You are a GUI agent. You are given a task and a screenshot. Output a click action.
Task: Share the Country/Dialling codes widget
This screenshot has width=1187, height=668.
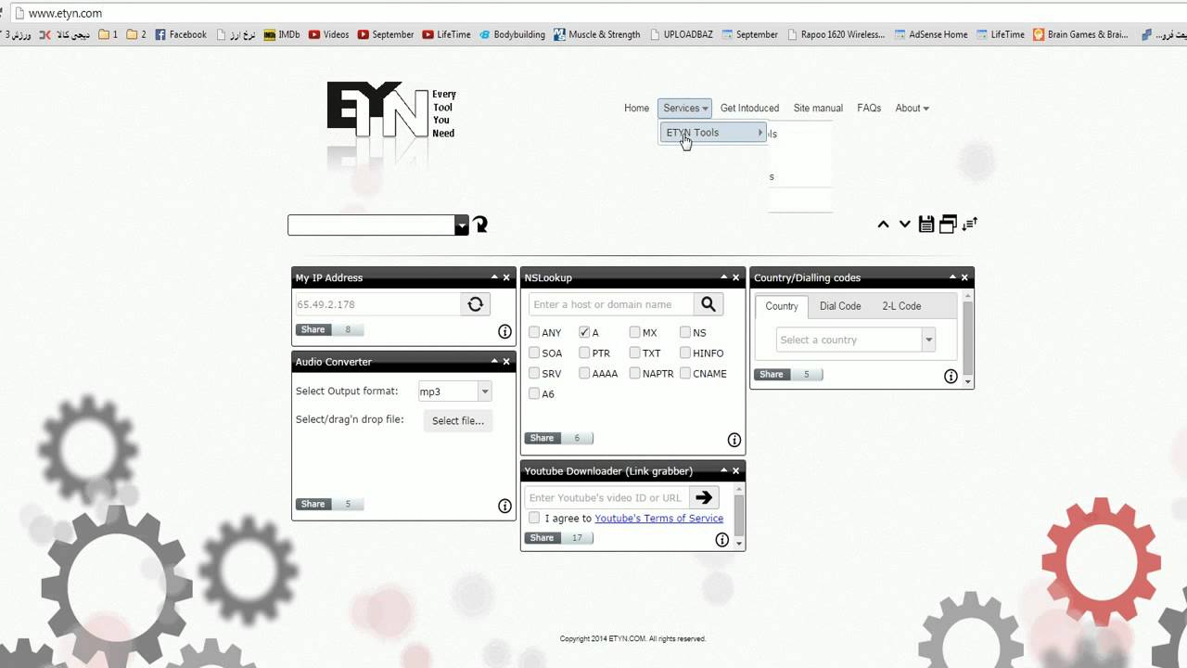pyautogui.click(x=772, y=375)
